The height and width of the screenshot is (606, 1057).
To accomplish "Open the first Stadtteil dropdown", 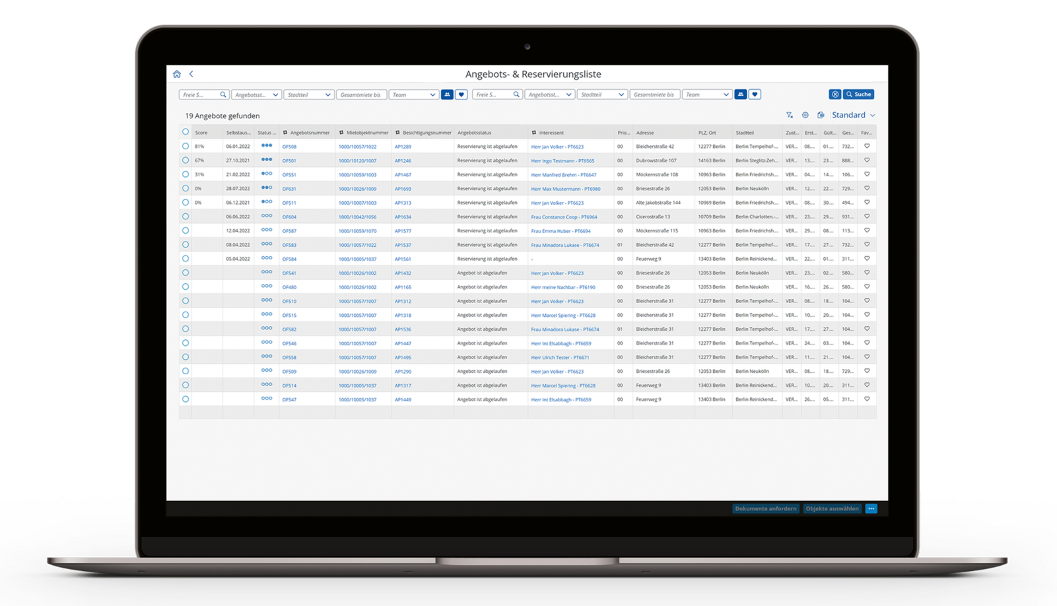I will pyautogui.click(x=308, y=95).
